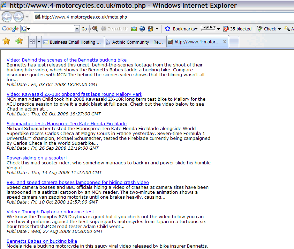This screenshot has height=249, width=294.
Task: Open the Power-sliding on a scooter link
Action: click(x=37, y=158)
